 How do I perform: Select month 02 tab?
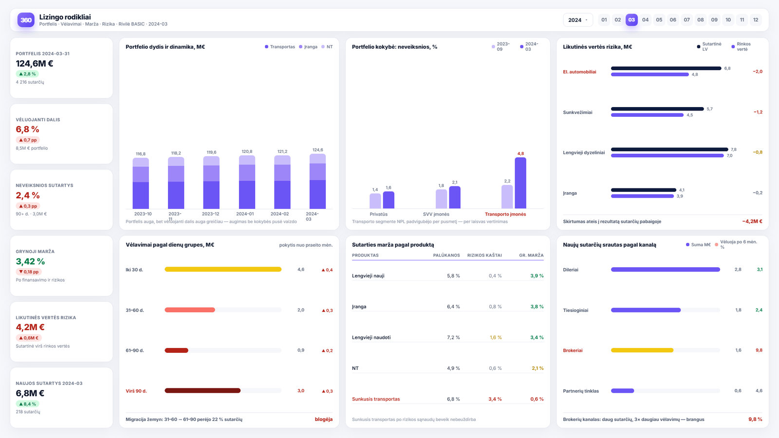(x=618, y=20)
